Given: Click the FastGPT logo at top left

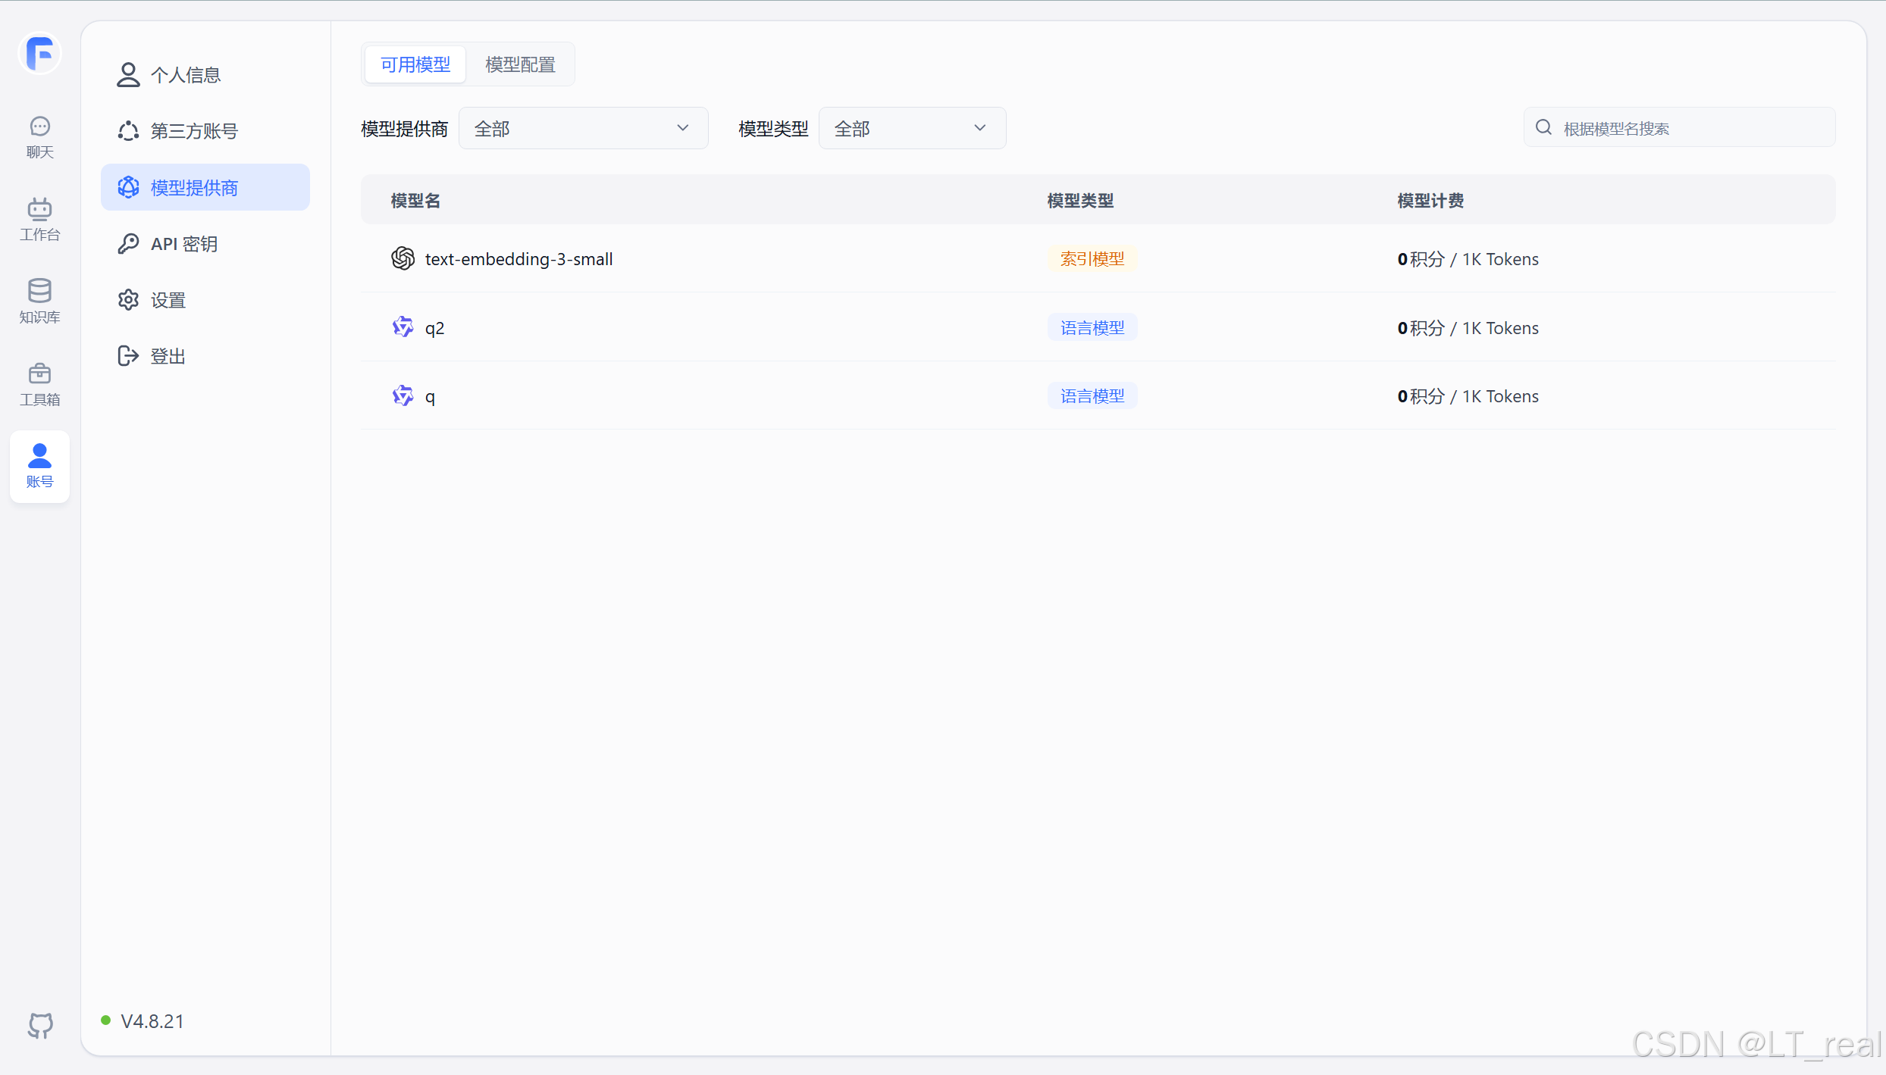Looking at the screenshot, I should [x=39, y=54].
